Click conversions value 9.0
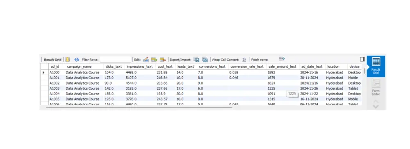The image size is (410, 149). coord(201,83)
